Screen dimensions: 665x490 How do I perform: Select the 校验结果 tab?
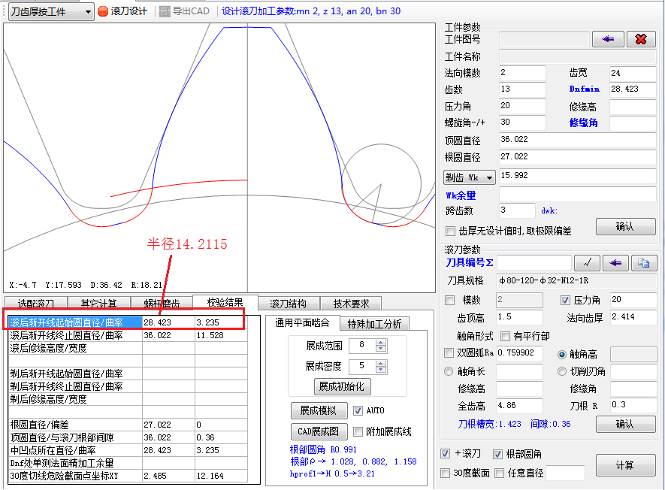point(225,302)
